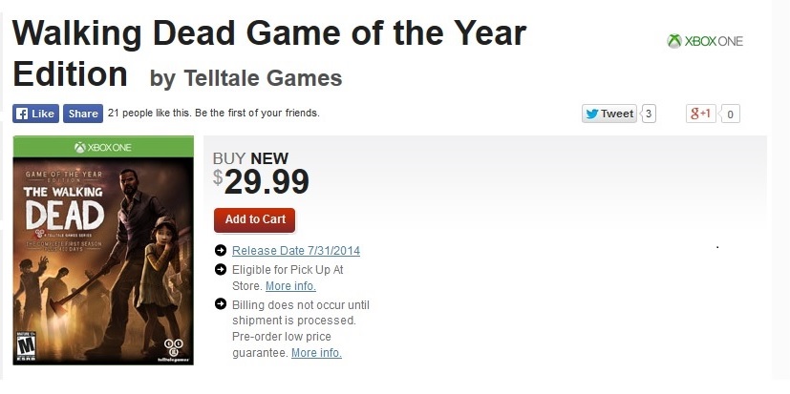The width and height of the screenshot is (790, 394).
Task: Click the Xbox One logo beside the title
Action: point(704,41)
